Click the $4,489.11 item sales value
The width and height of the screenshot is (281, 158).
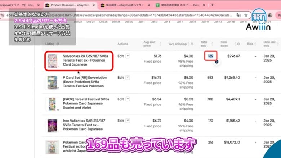click(x=233, y=99)
